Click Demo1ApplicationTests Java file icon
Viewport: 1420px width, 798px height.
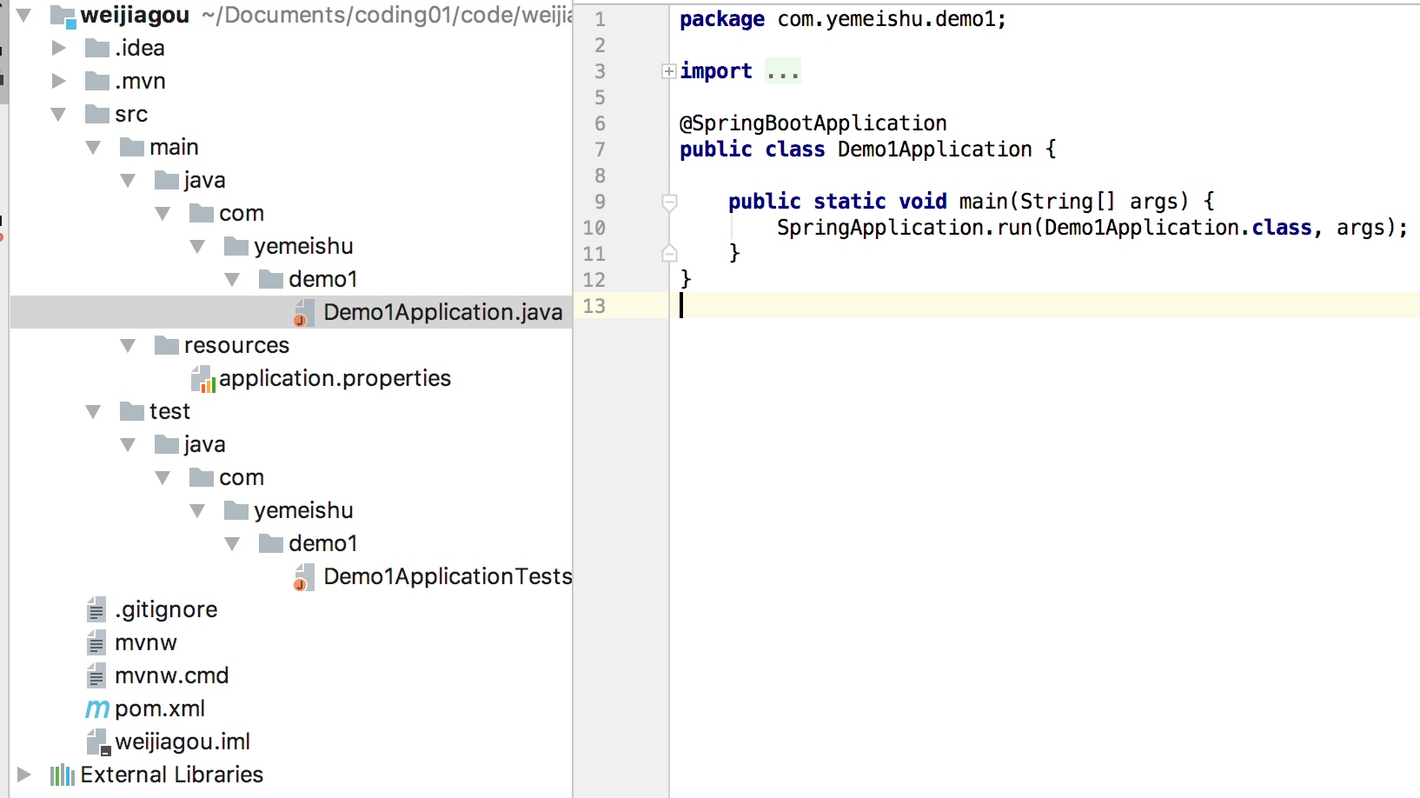[x=303, y=577]
